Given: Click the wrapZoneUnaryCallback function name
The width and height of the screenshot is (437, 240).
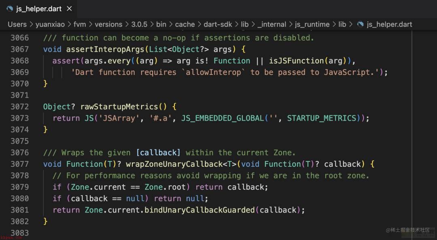Looking at the screenshot, I should 174,164.
